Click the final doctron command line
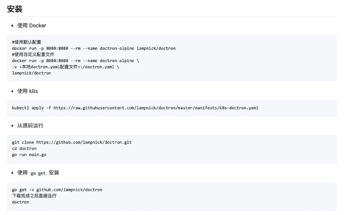 click(21, 202)
